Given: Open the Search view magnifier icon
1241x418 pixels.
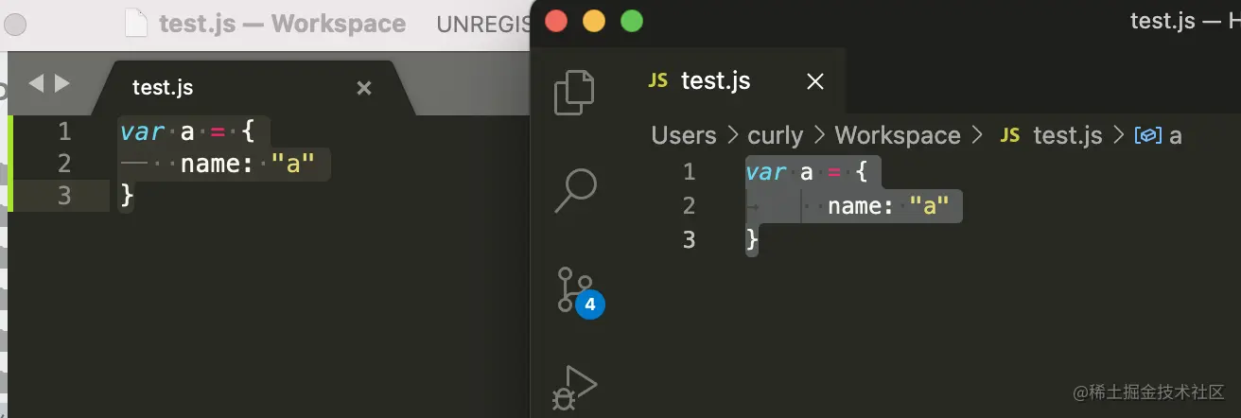Looking at the screenshot, I should click(x=574, y=190).
